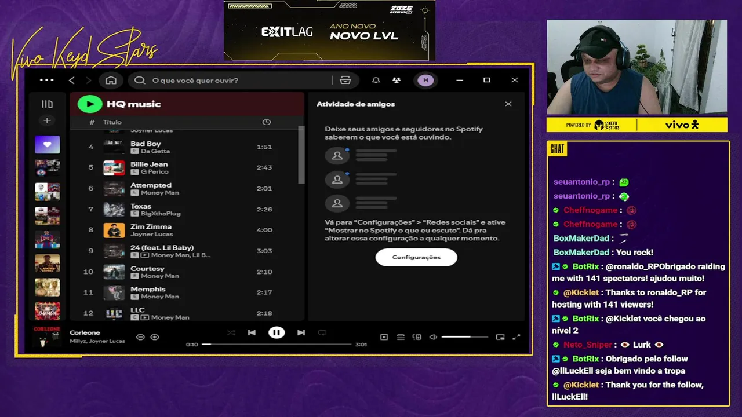Select the song 'Bad Boy'
The height and width of the screenshot is (417, 742).
(146, 144)
